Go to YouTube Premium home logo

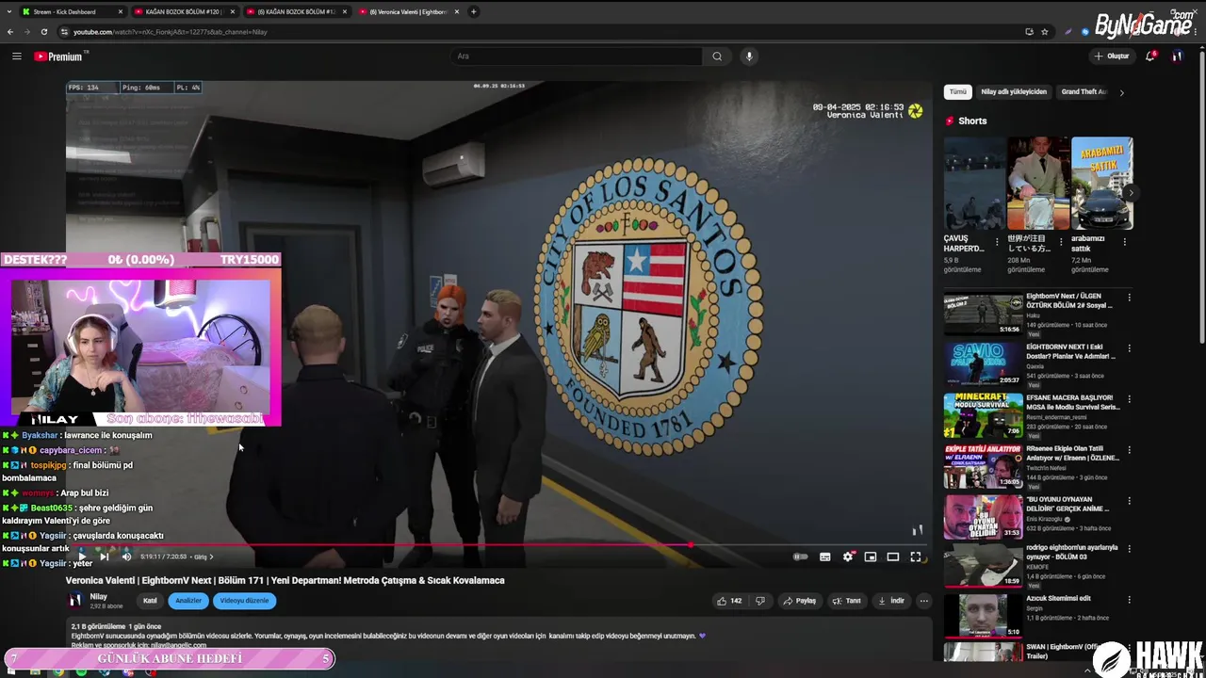point(58,56)
